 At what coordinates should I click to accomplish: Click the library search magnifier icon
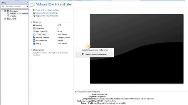(x=3, y=6)
